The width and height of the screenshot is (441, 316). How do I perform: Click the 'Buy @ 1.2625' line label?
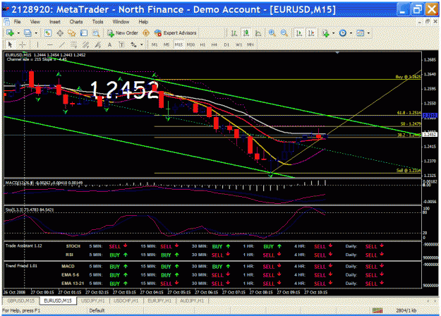(408, 77)
